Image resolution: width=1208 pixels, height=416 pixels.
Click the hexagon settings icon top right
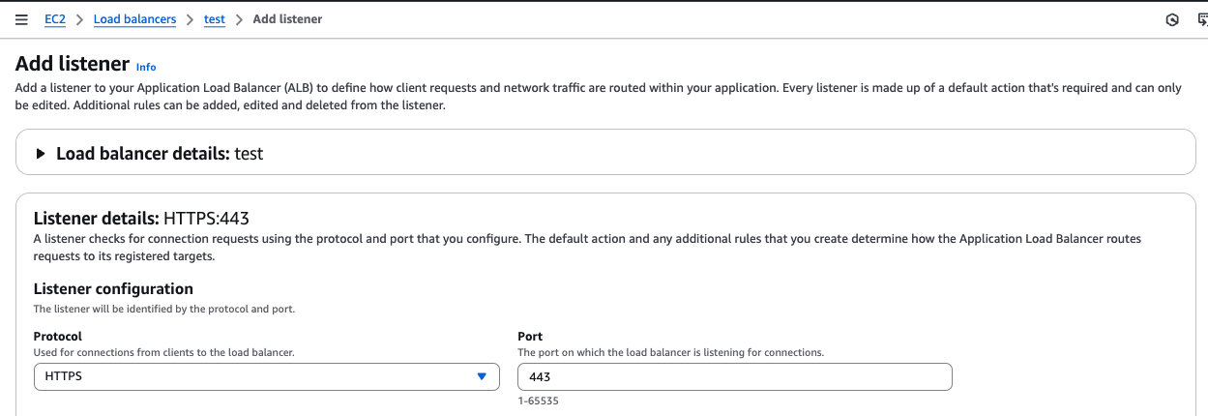[1172, 19]
